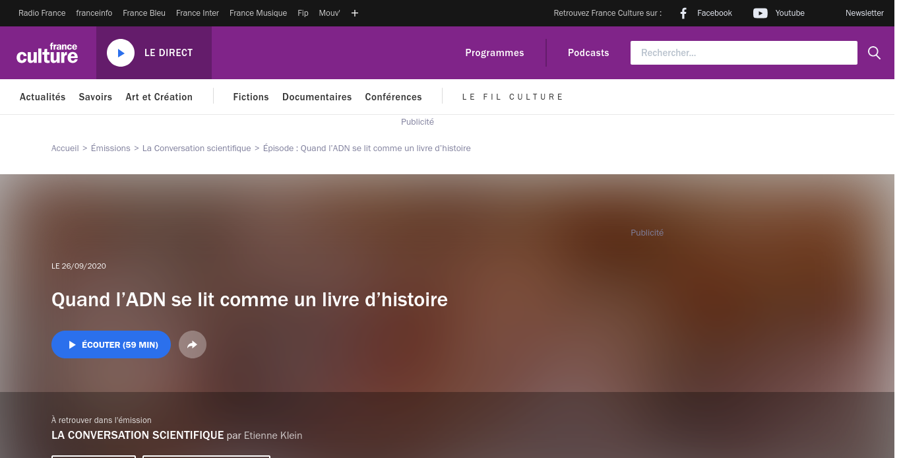Visit the Radio France site link
901x458 pixels.
[42, 13]
